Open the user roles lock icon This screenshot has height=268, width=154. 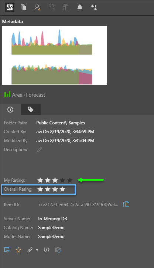tap(38, 7)
